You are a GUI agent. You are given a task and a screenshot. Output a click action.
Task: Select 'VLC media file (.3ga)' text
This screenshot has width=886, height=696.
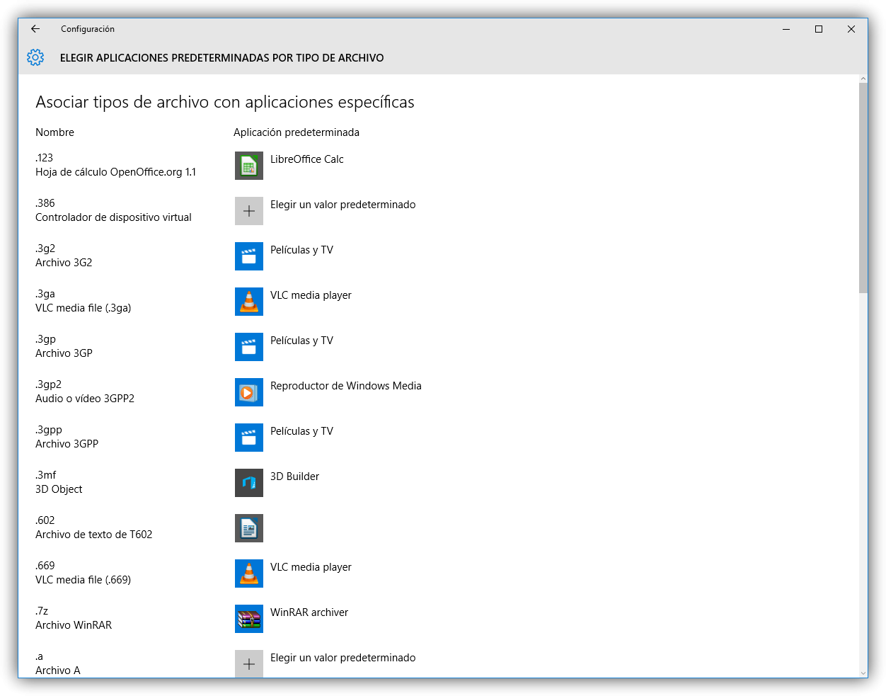(x=84, y=308)
